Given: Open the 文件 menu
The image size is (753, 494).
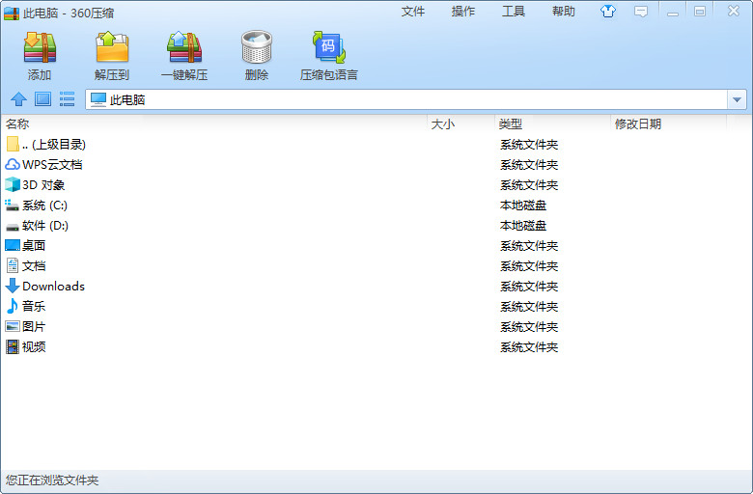Looking at the screenshot, I should pos(413,11).
